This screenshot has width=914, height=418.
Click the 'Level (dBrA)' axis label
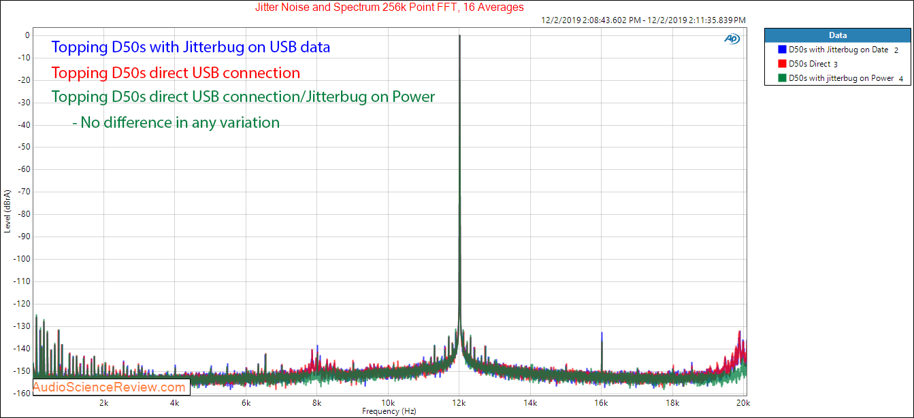7,211
